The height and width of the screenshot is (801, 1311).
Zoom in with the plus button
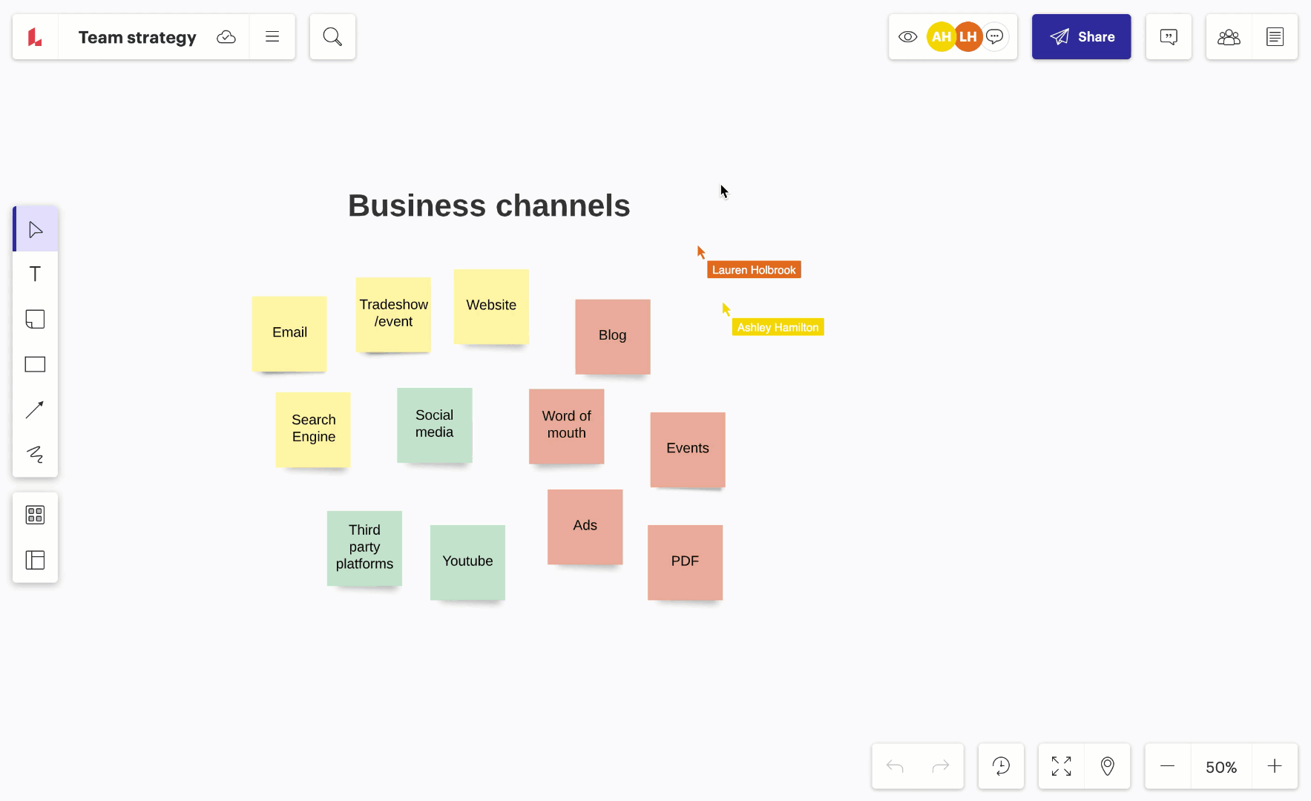coord(1274,766)
